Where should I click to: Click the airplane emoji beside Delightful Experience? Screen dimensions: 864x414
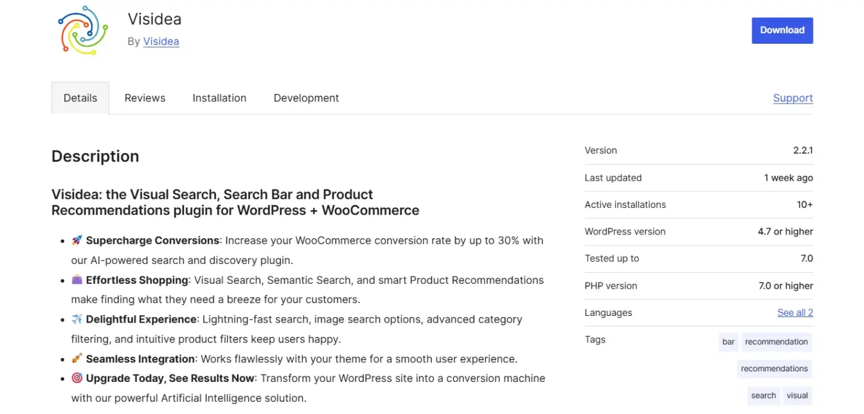[77, 320]
